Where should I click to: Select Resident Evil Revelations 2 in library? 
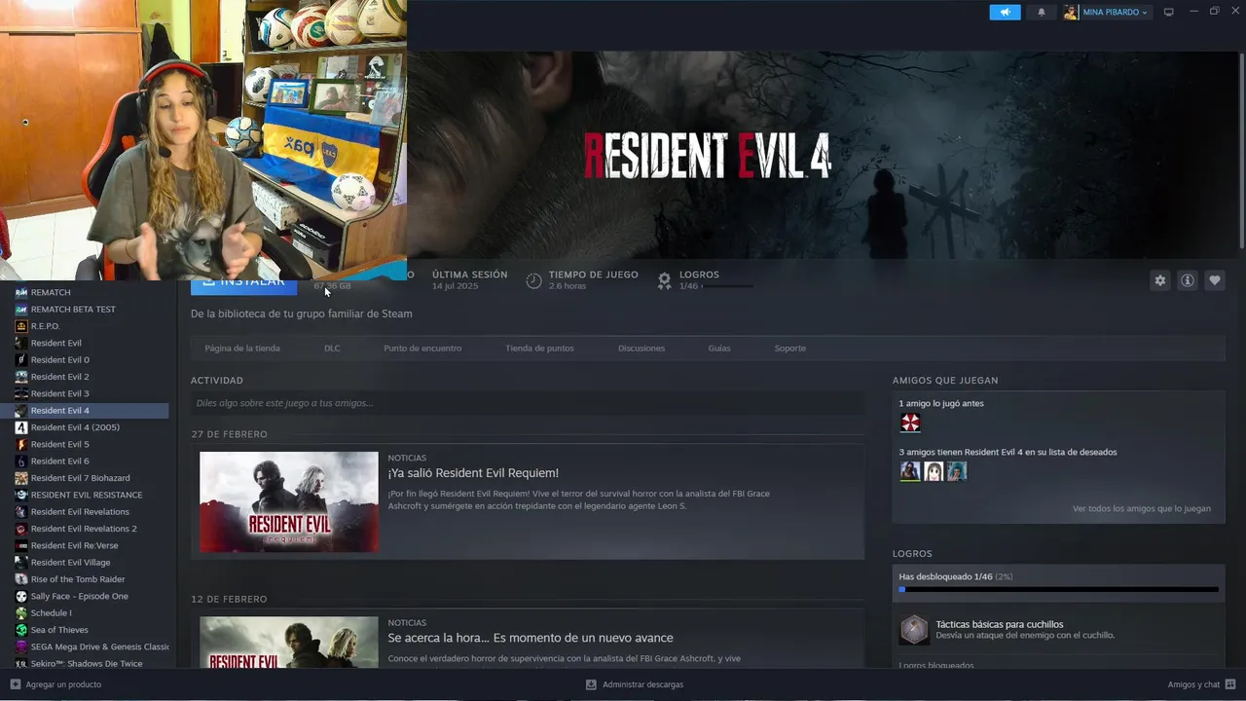click(x=85, y=529)
